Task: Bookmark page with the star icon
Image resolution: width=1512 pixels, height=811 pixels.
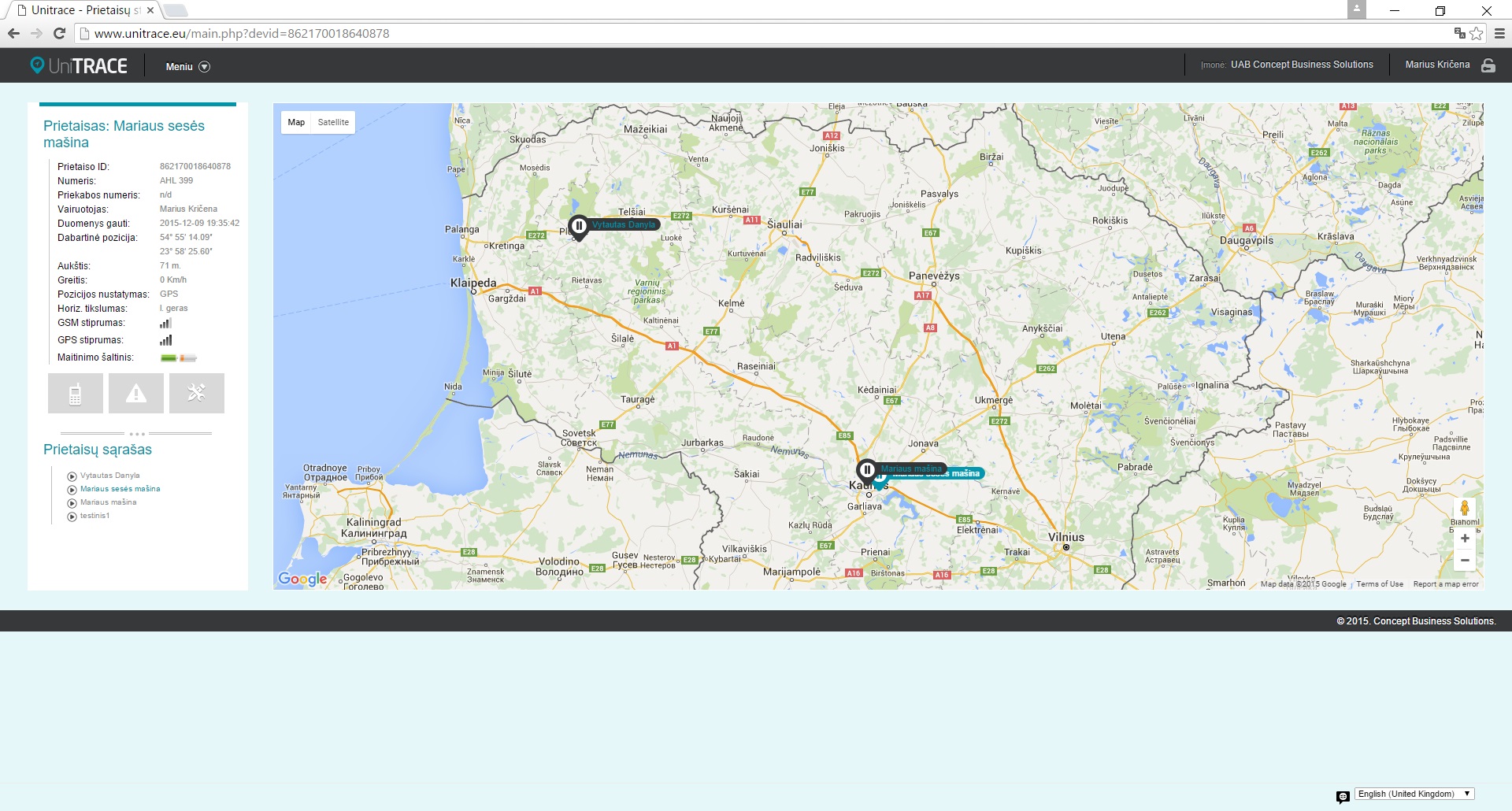Action: pos(1477,33)
